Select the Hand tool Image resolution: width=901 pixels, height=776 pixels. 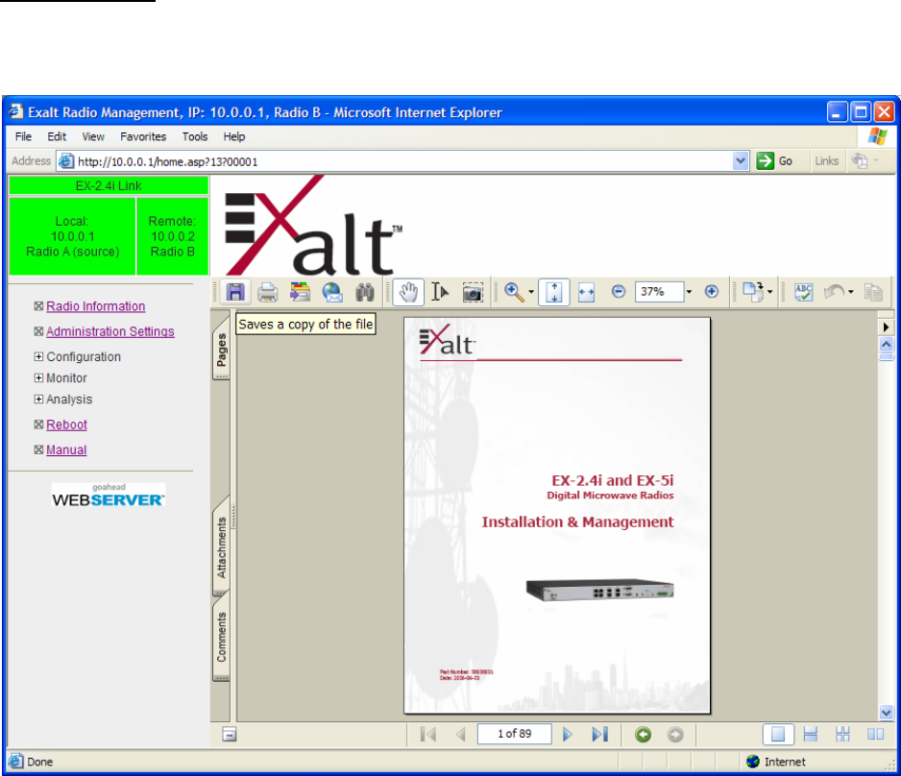(x=408, y=292)
